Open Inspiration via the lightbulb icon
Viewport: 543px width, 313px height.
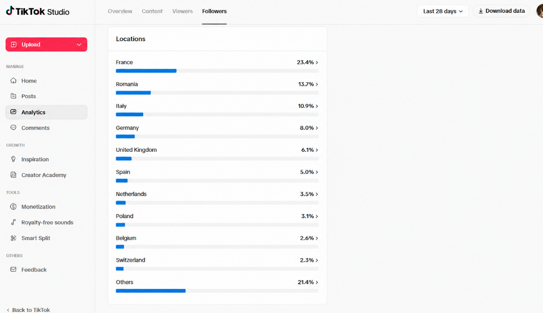click(x=14, y=159)
